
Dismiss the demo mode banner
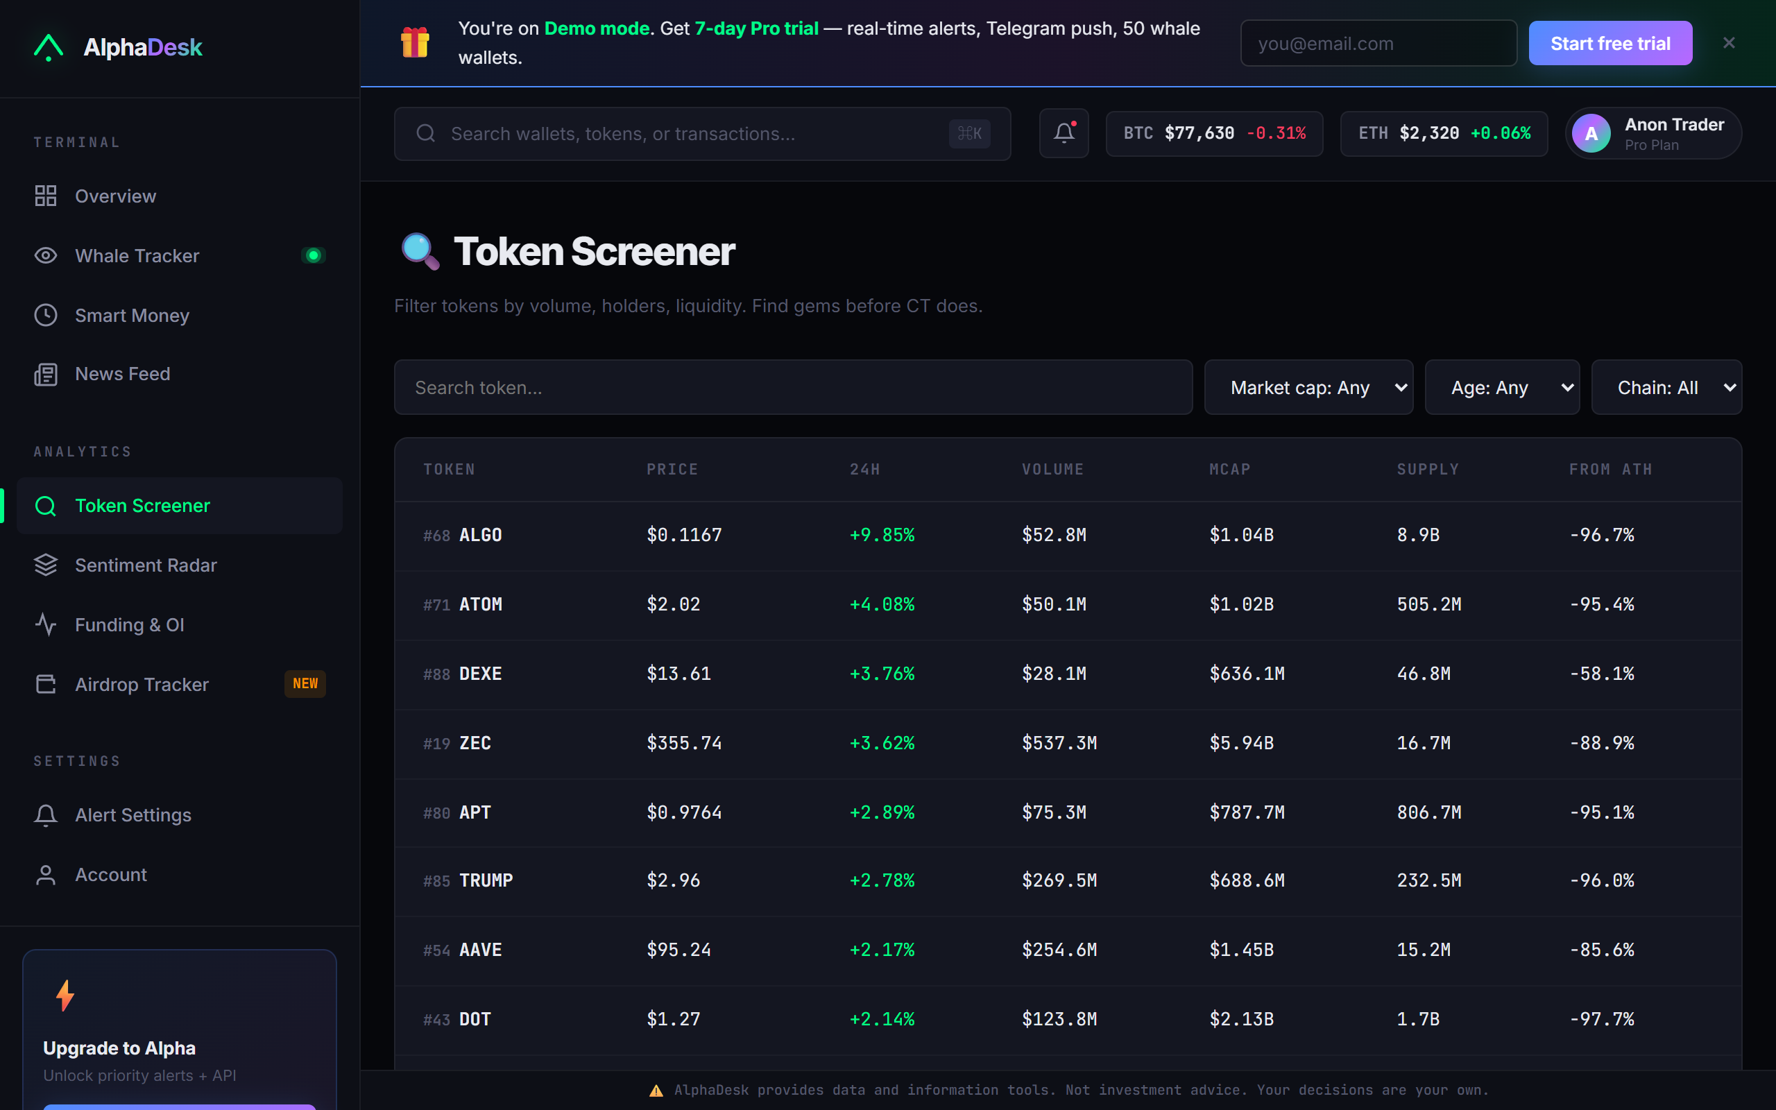point(1729,43)
